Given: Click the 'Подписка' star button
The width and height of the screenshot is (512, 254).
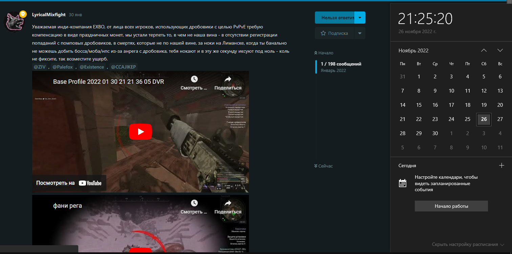Looking at the screenshot, I should [x=335, y=33].
